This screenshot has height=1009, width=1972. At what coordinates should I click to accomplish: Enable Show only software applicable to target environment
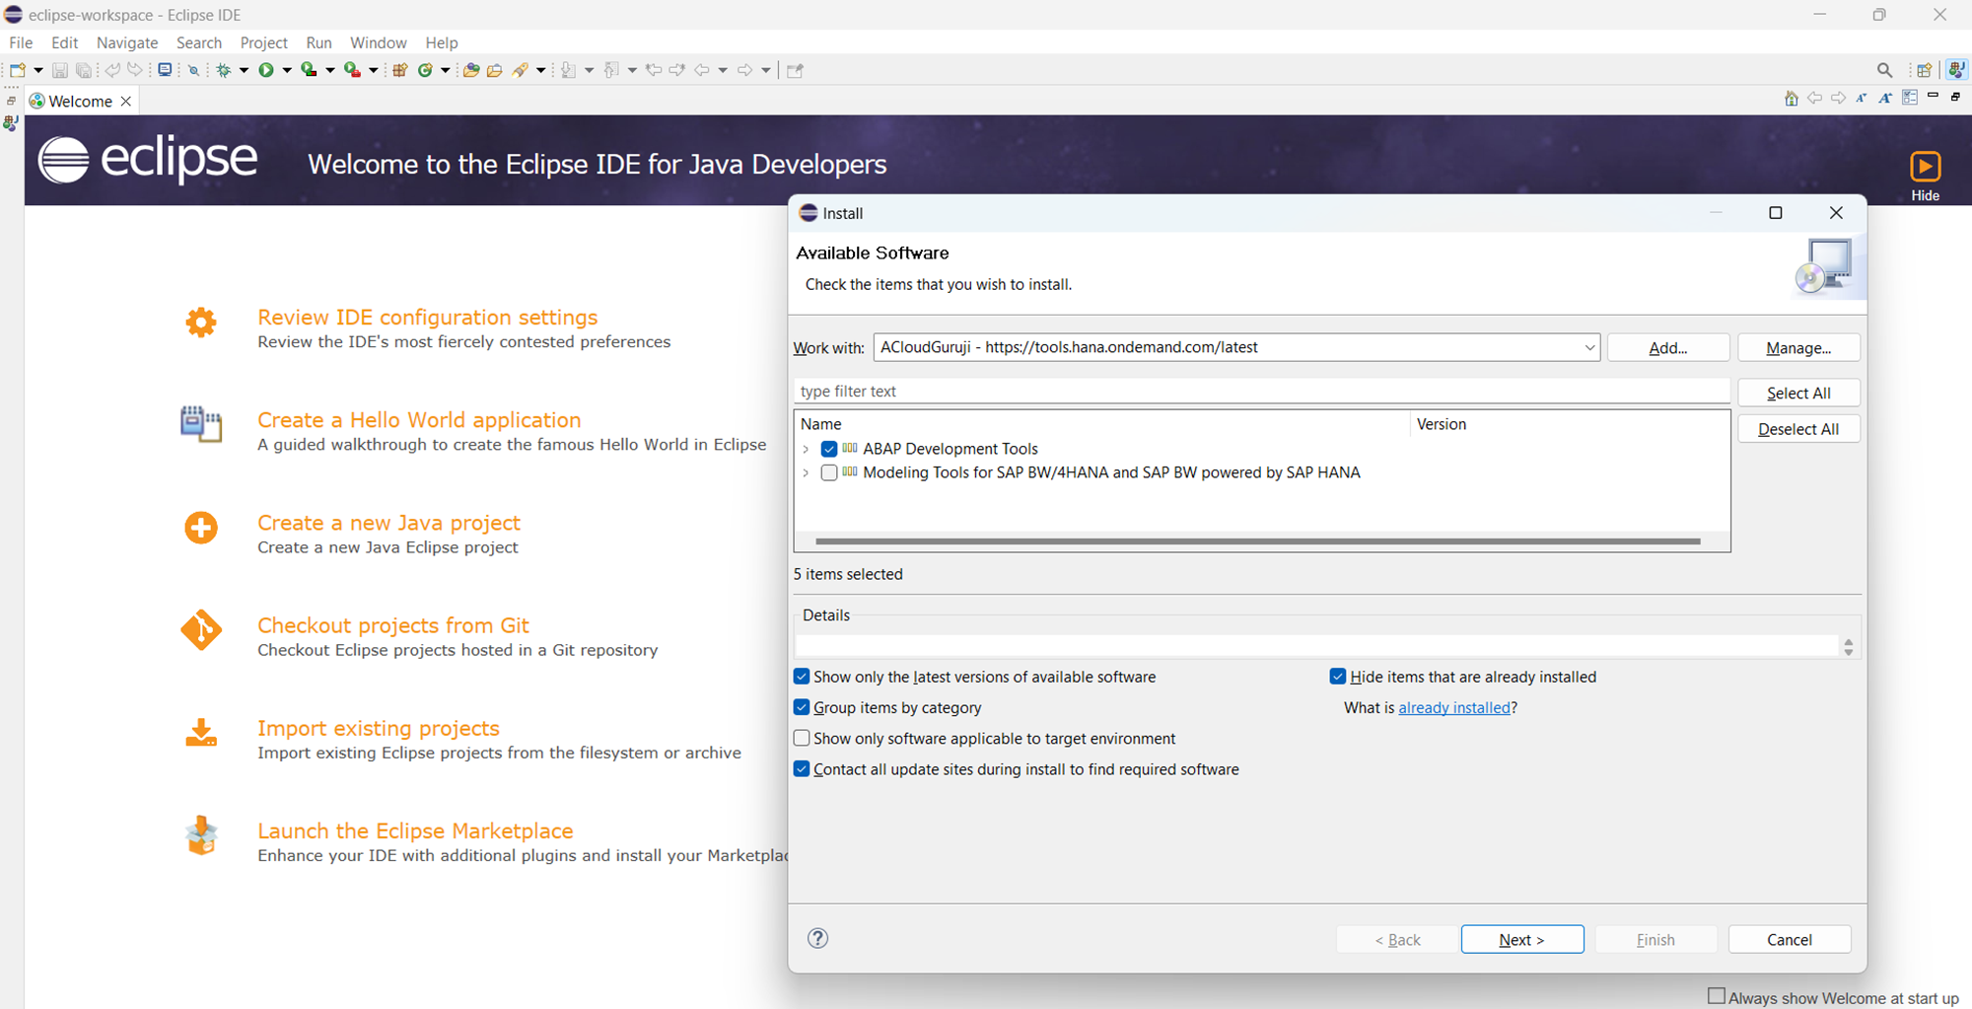[802, 739]
